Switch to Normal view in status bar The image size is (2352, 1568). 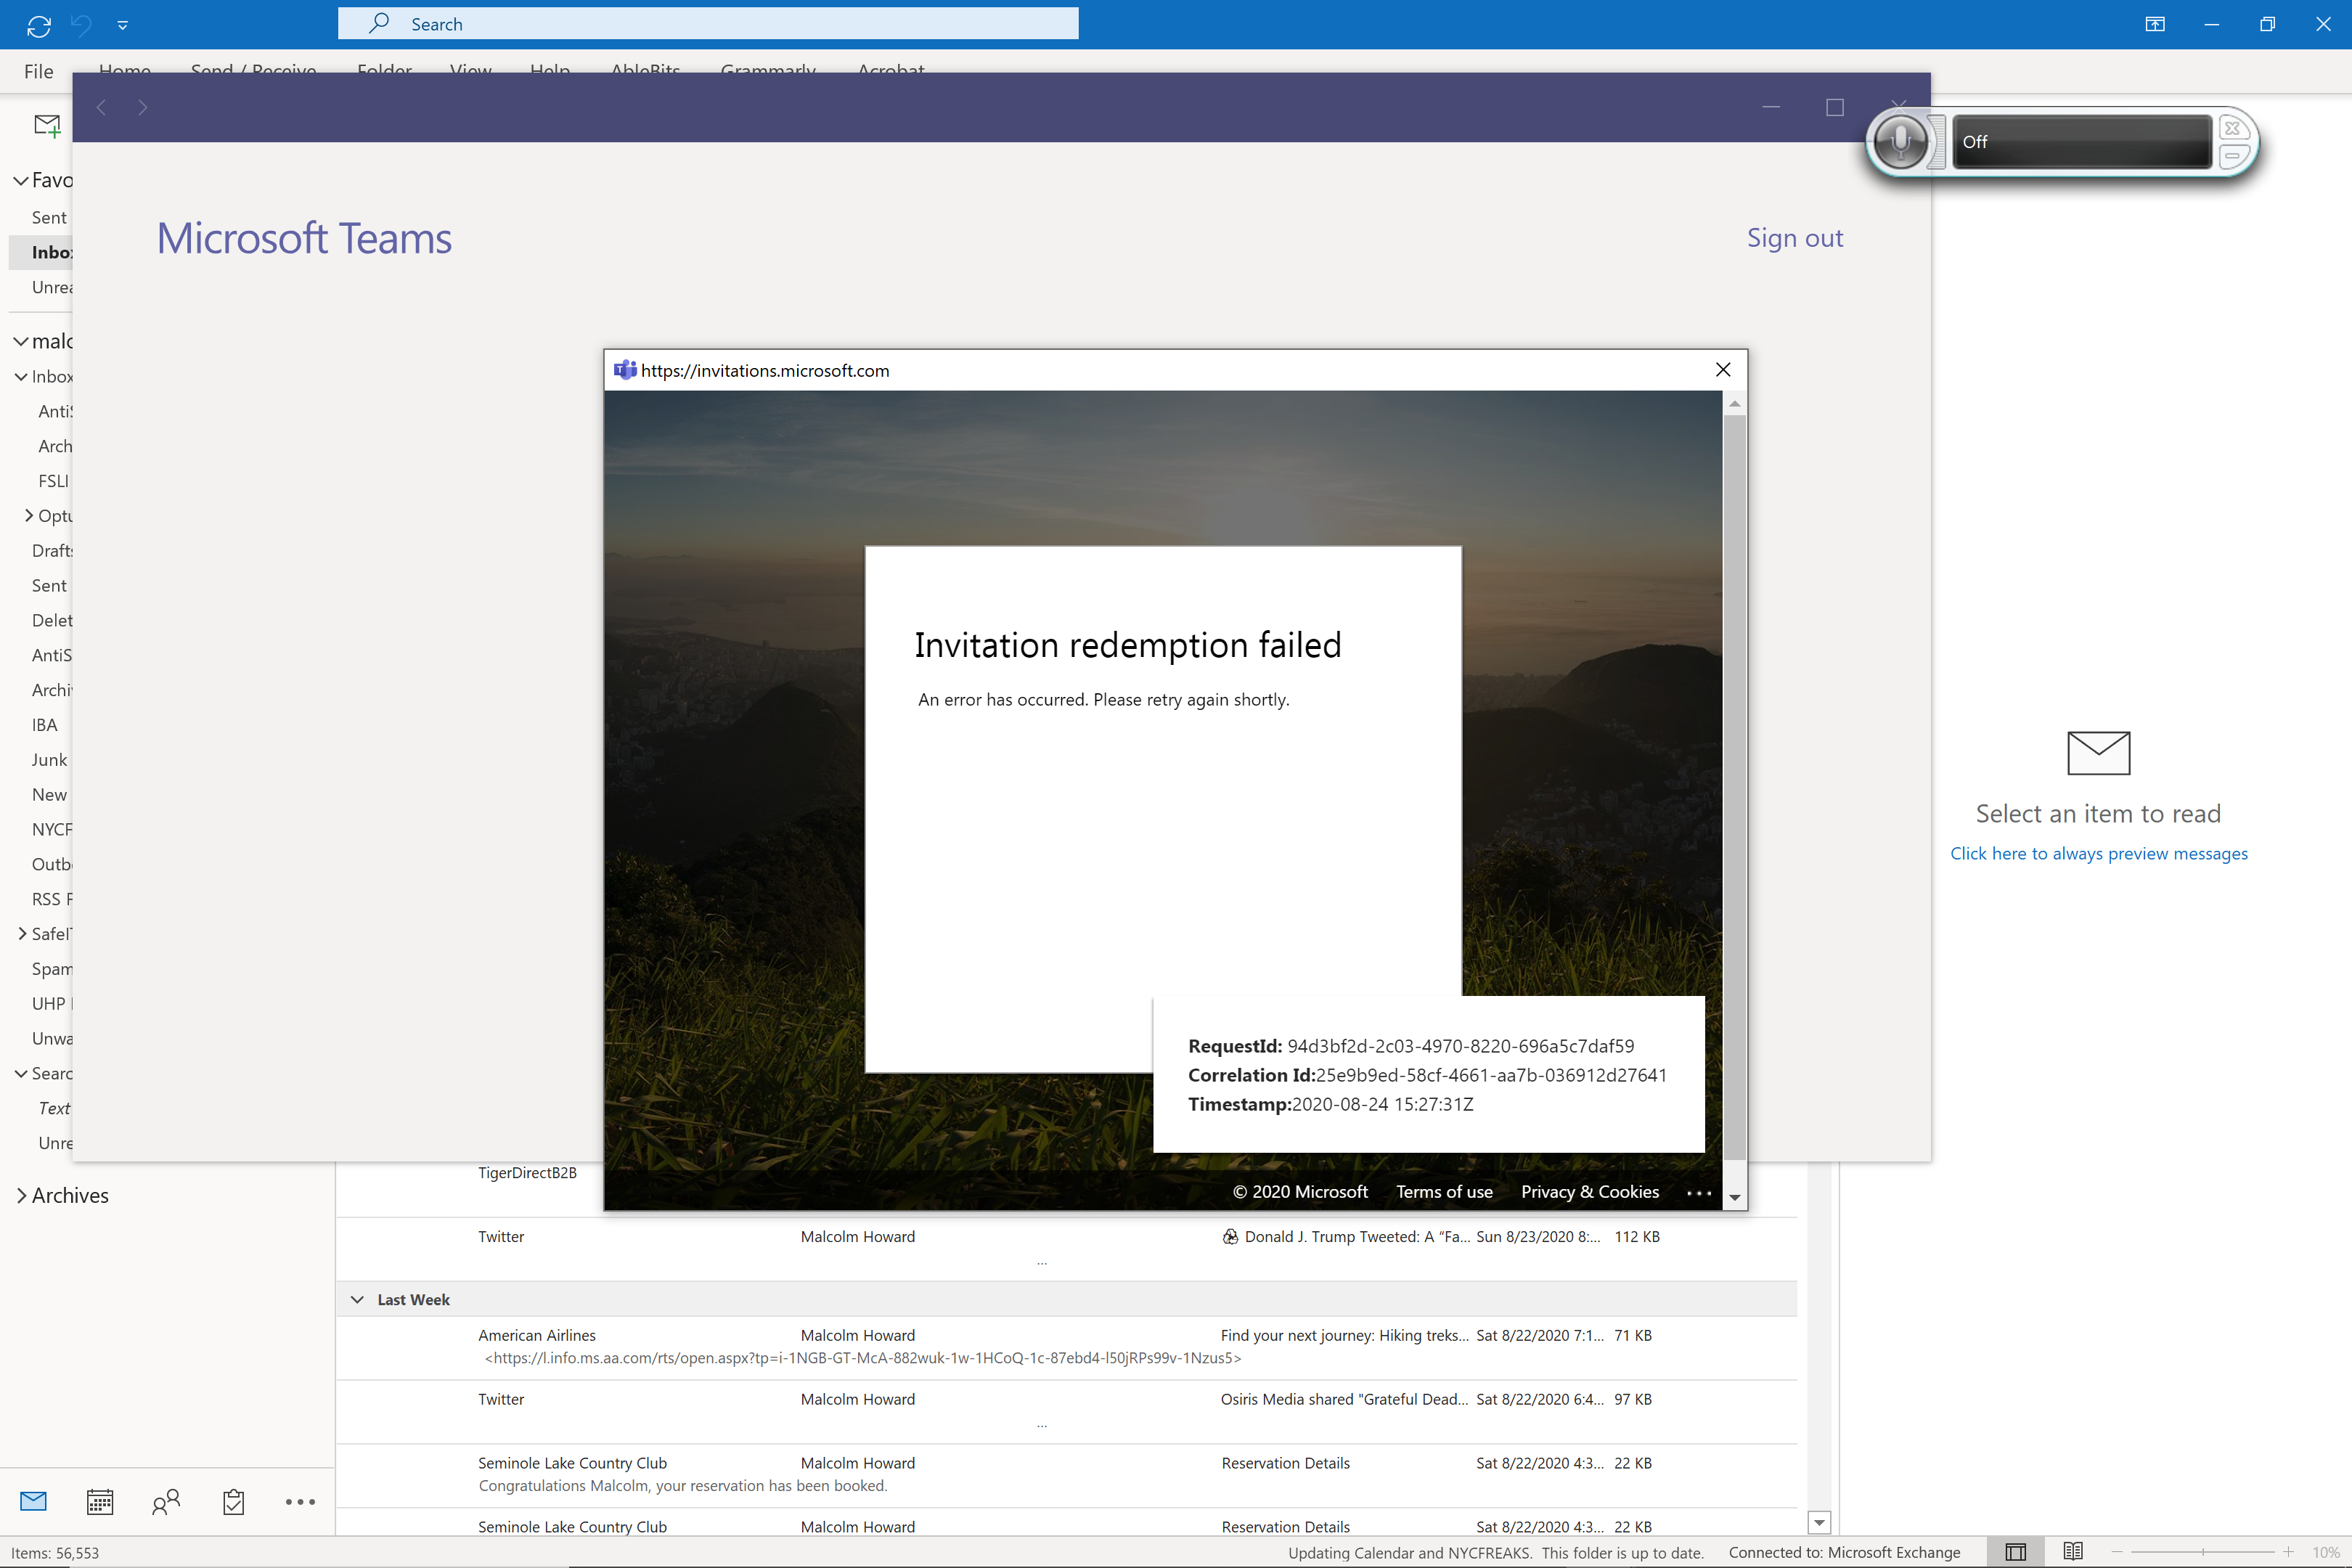click(x=2016, y=1552)
